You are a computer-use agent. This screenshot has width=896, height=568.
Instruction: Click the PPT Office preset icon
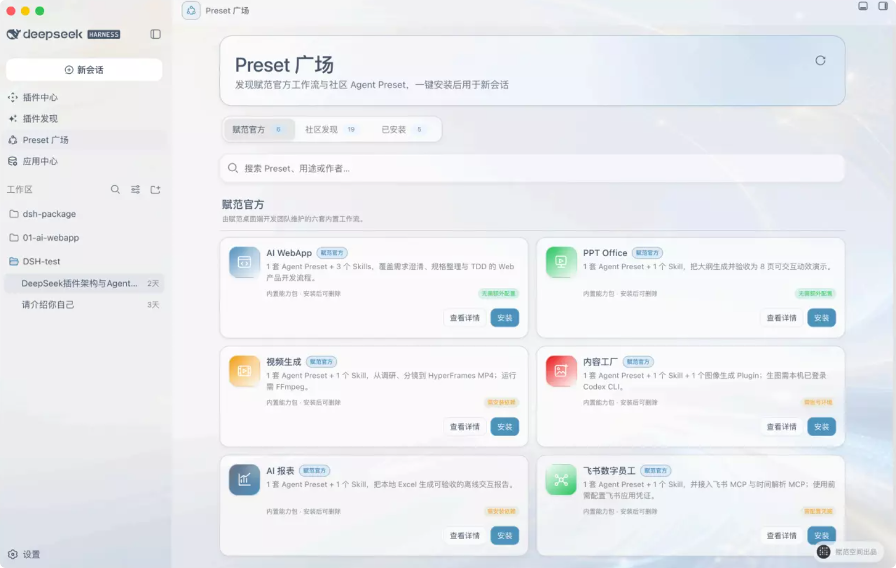(561, 262)
